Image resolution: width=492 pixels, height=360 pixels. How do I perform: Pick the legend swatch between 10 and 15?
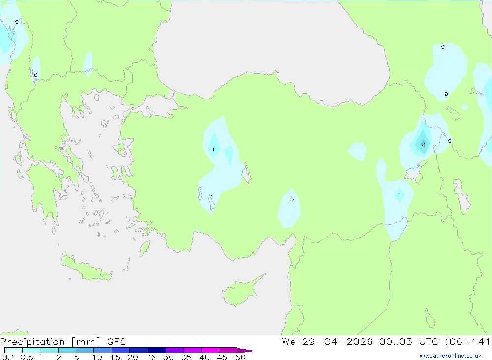pyautogui.click(x=103, y=350)
